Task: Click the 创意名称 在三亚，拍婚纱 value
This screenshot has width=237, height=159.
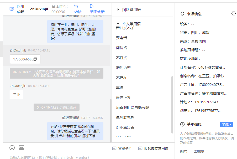Action: pyautogui.click(x=212, y=76)
